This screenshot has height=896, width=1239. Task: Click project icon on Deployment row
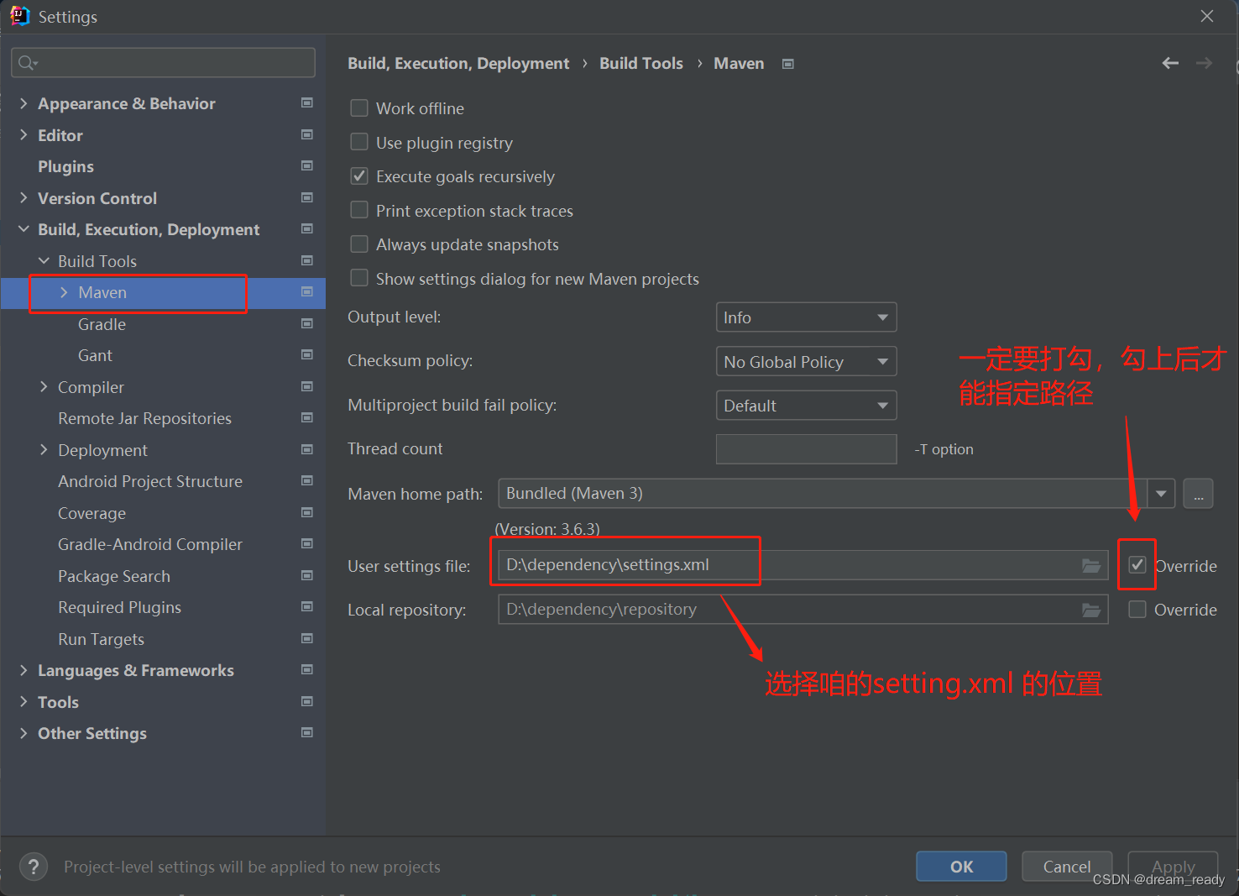click(x=307, y=449)
